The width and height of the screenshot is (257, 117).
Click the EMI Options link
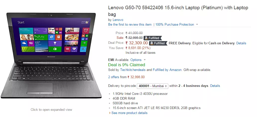pos(136,60)
